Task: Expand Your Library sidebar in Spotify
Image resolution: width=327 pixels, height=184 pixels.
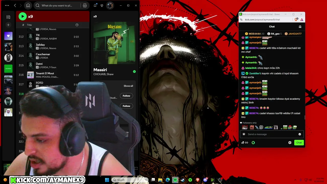Action: click(8, 17)
